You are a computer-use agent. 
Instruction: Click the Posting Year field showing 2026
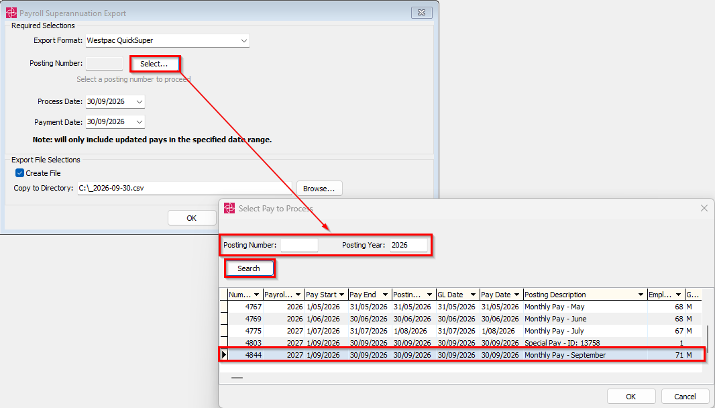[x=408, y=245]
